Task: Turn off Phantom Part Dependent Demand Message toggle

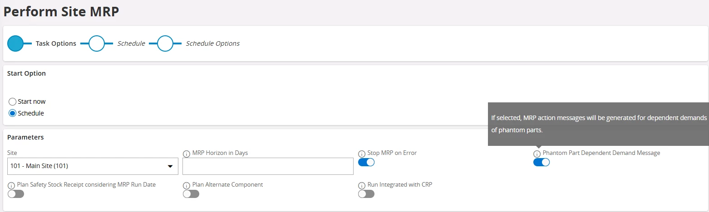Action: (542, 162)
